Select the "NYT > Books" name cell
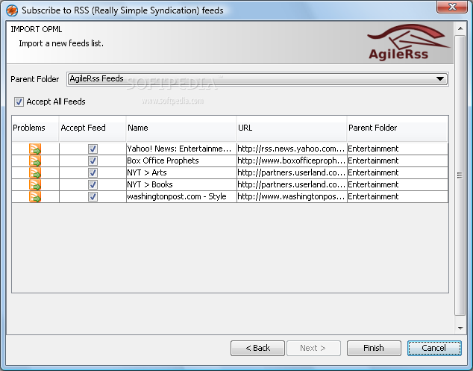Image resolution: width=473 pixels, height=371 pixels. pos(181,184)
